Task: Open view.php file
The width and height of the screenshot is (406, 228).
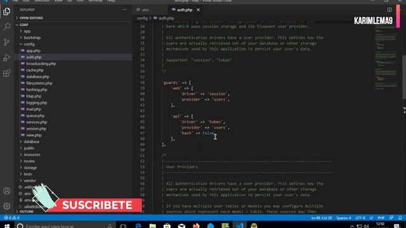Action: 34,135
